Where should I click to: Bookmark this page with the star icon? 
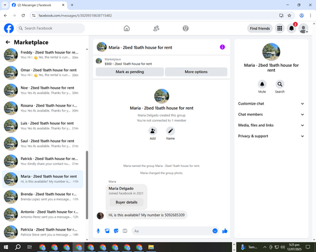click(x=289, y=16)
